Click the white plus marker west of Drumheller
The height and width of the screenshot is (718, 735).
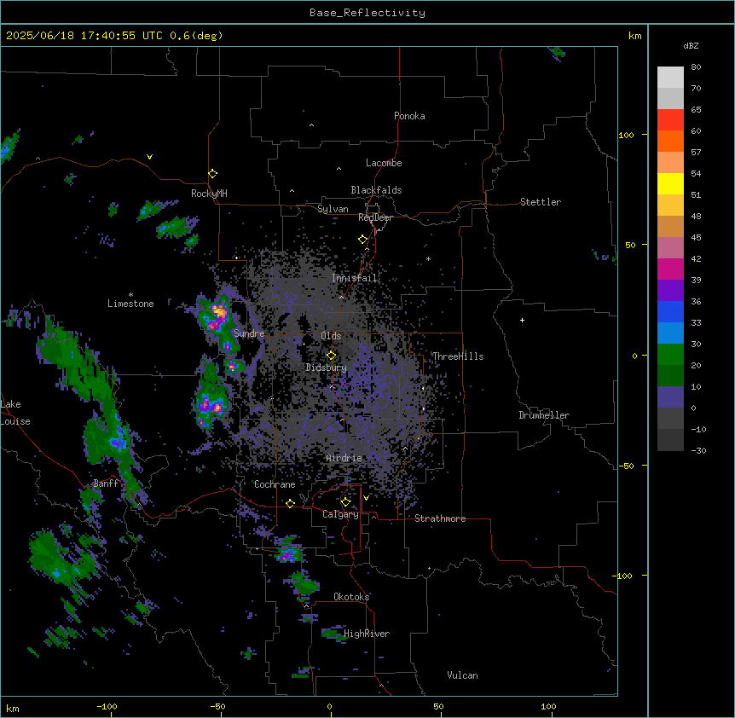coord(522,320)
